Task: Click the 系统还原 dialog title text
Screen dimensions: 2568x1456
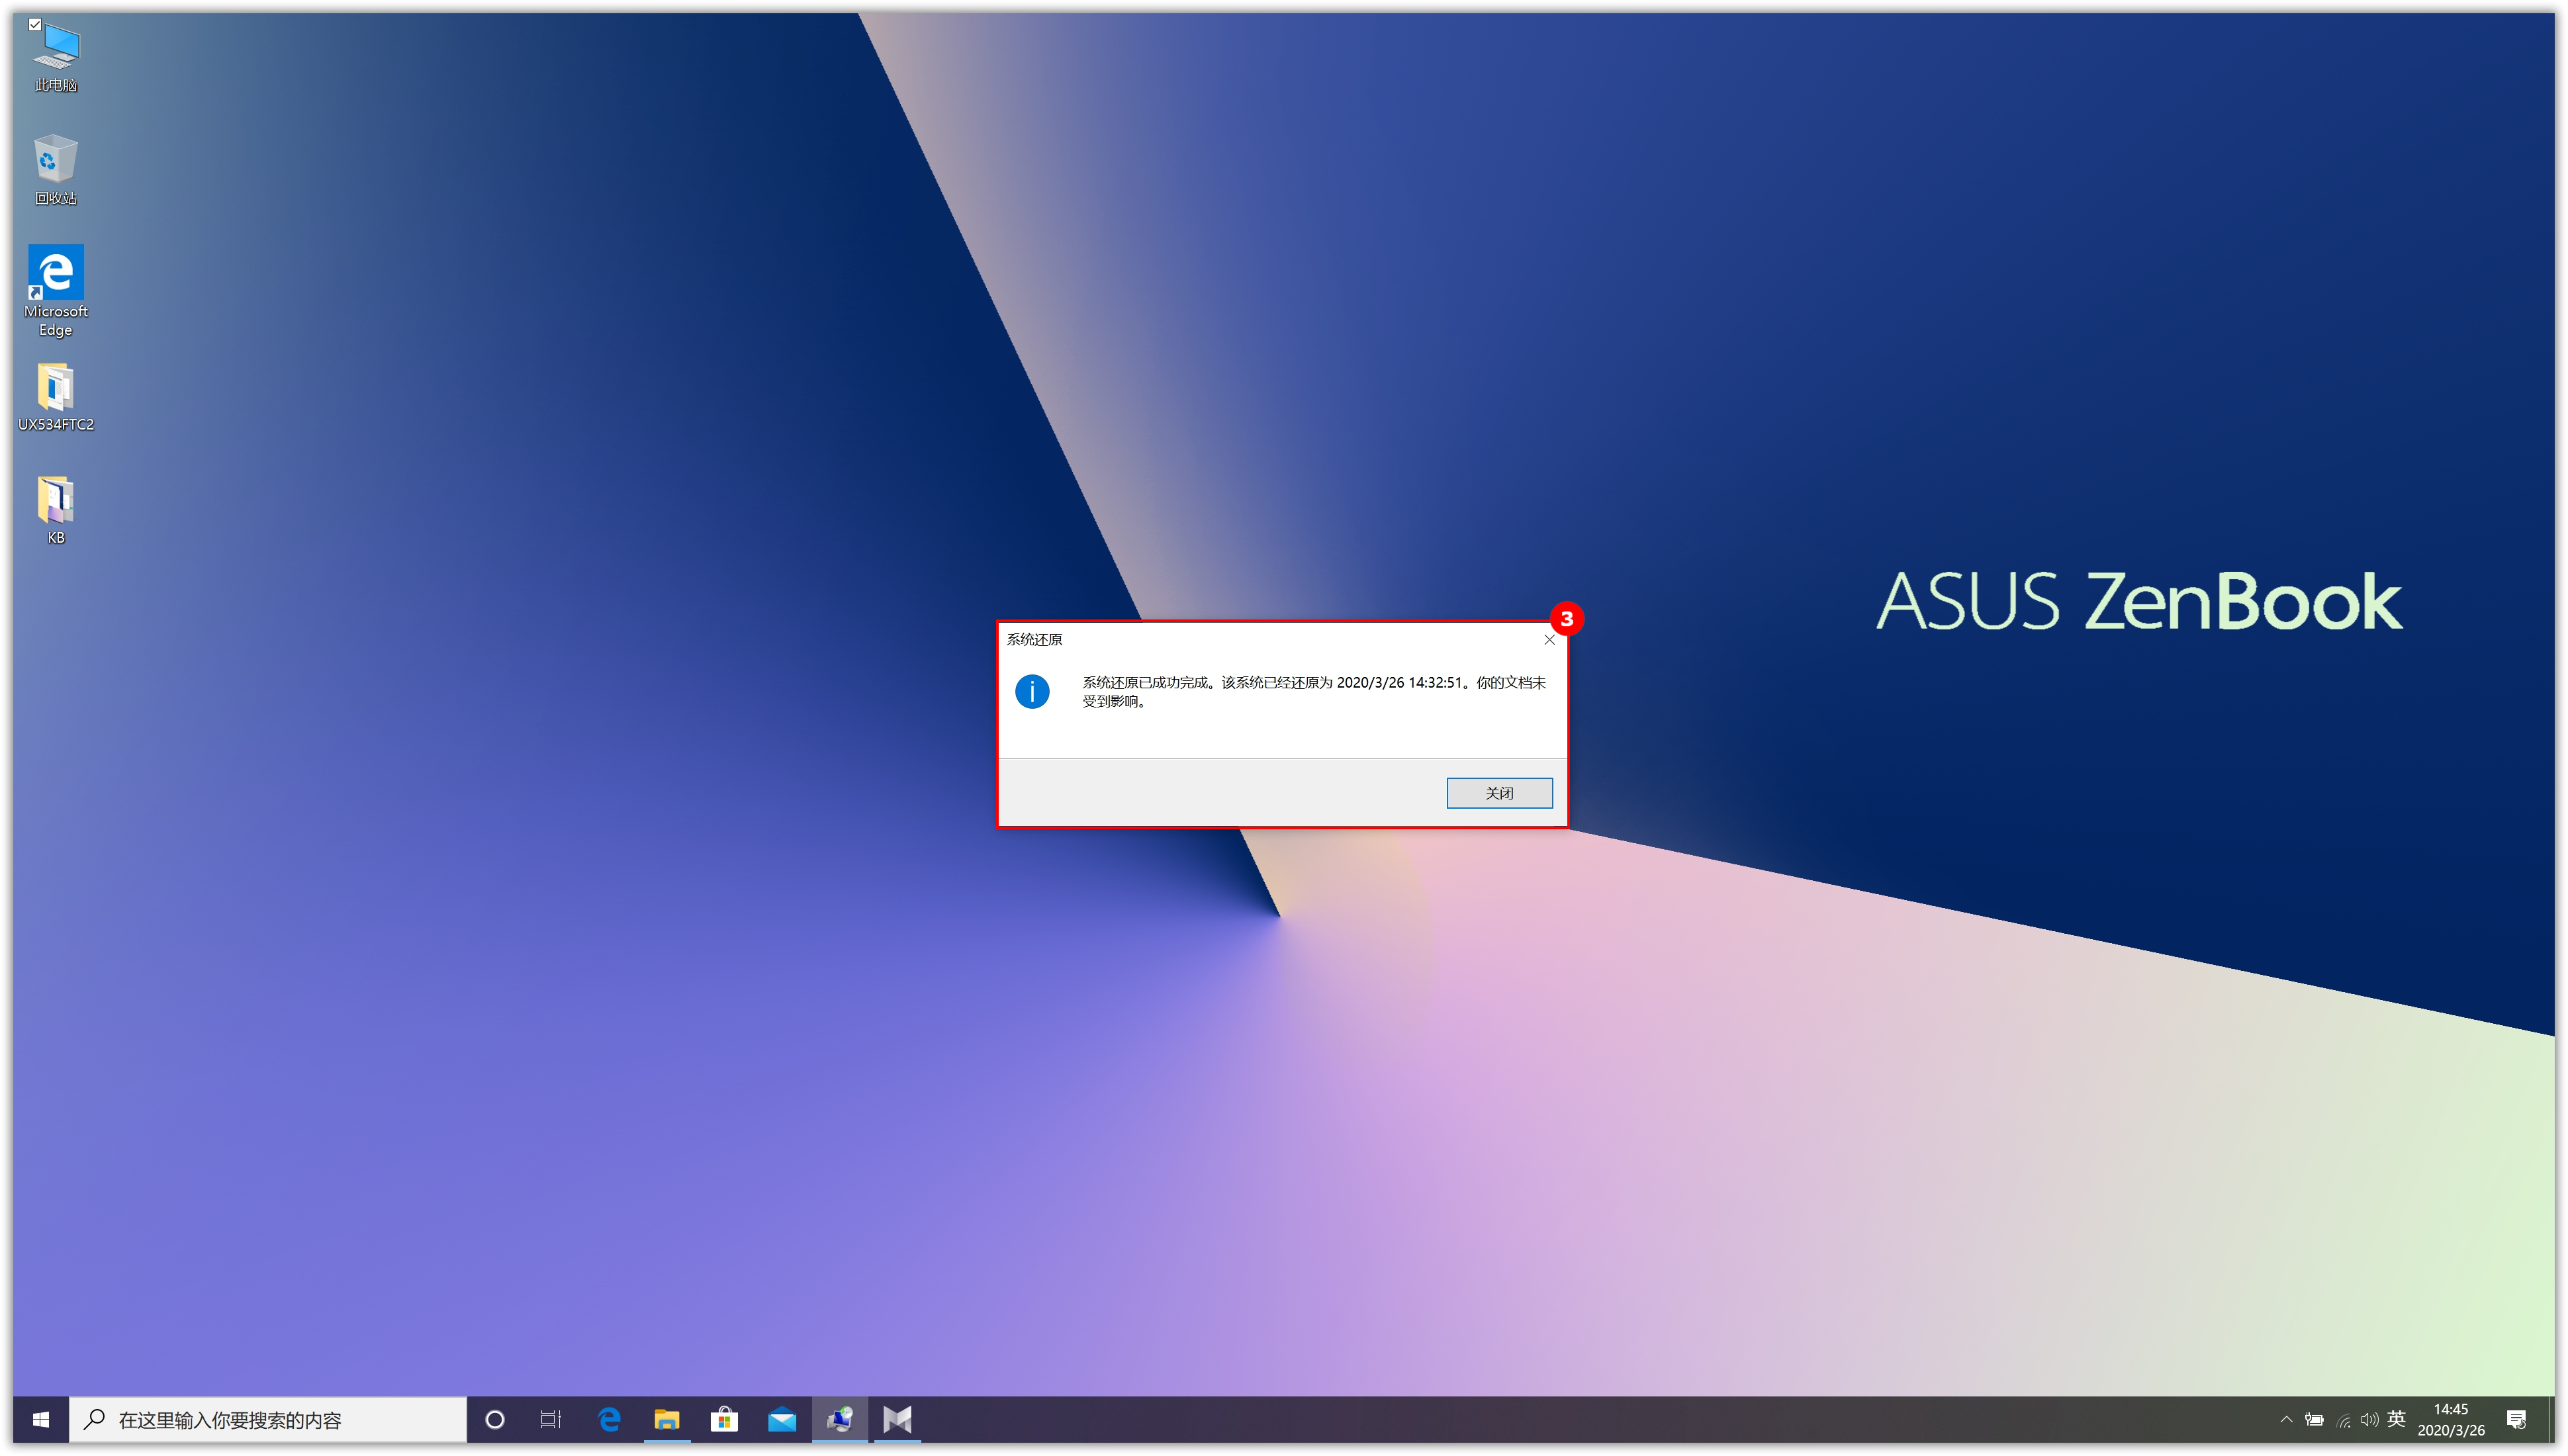Action: (x=1034, y=640)
